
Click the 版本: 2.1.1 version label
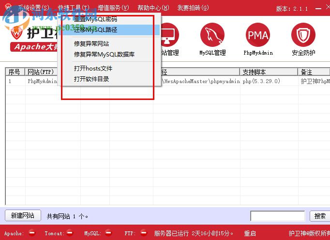click(292, 9)
